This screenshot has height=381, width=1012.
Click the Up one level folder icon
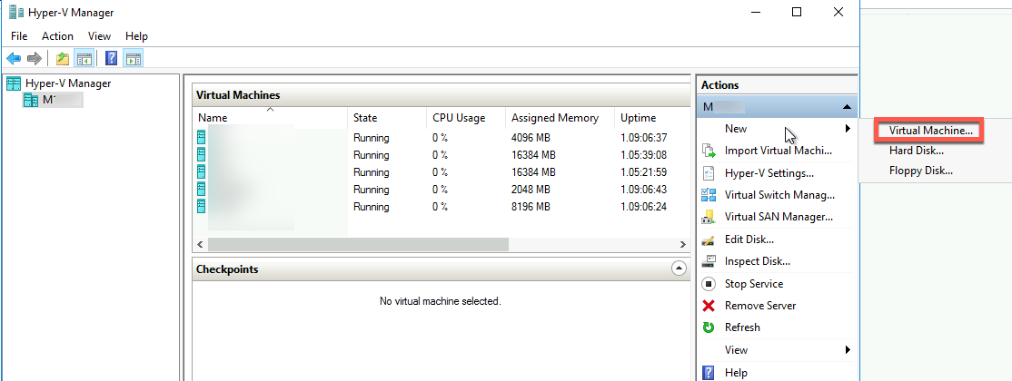tap(62, 59)
